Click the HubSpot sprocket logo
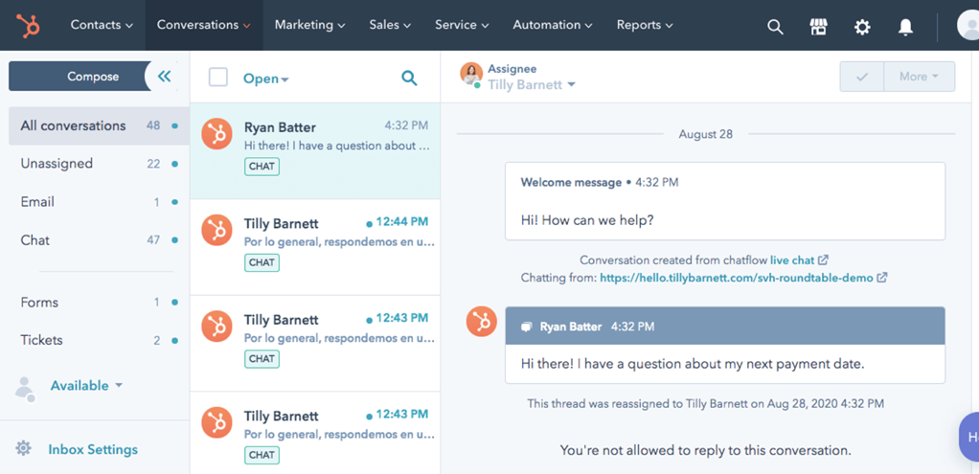Image resolution: width=979 pixels, height=474 pixels. [x=28, y=26]
